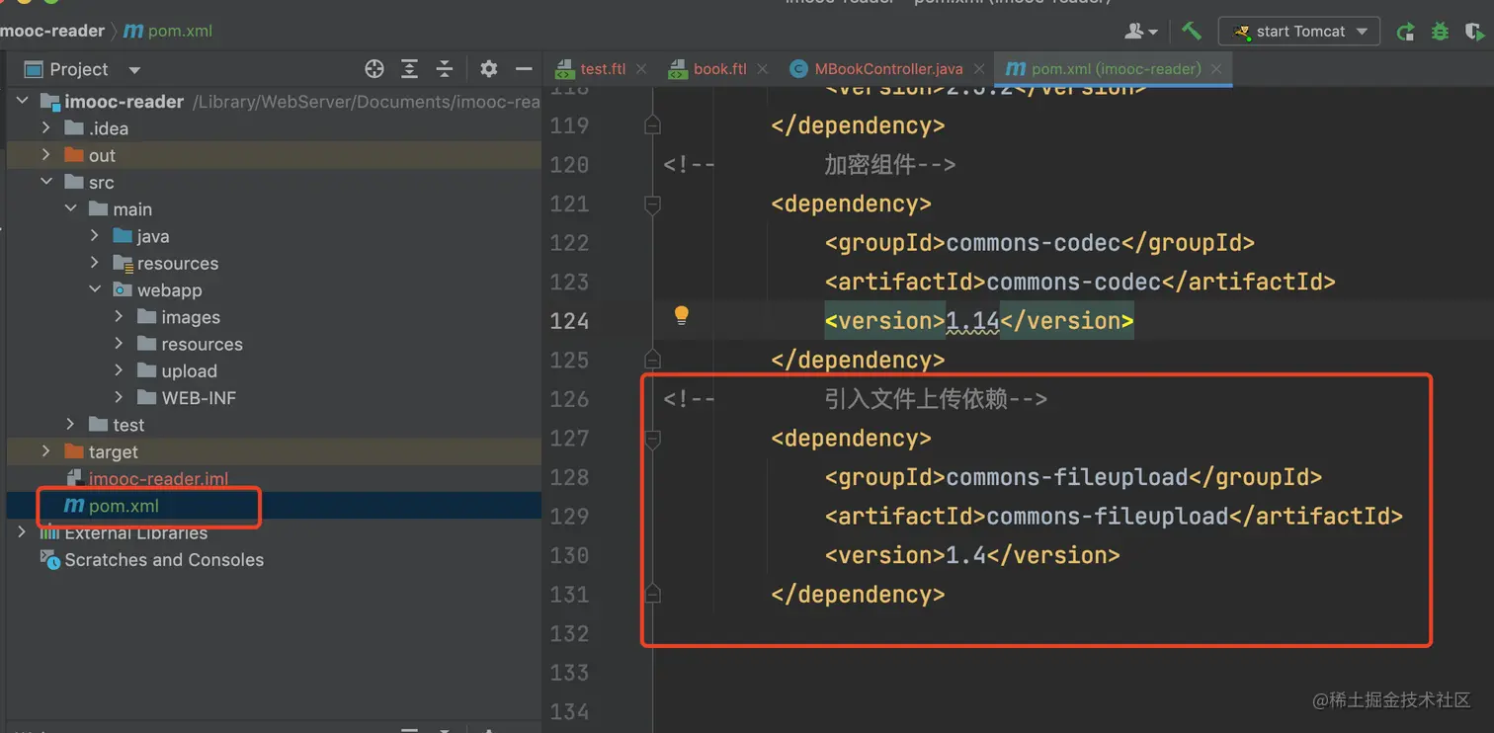
Task: Fold the dependency block ending at line 125
Action: click(652, 360)
